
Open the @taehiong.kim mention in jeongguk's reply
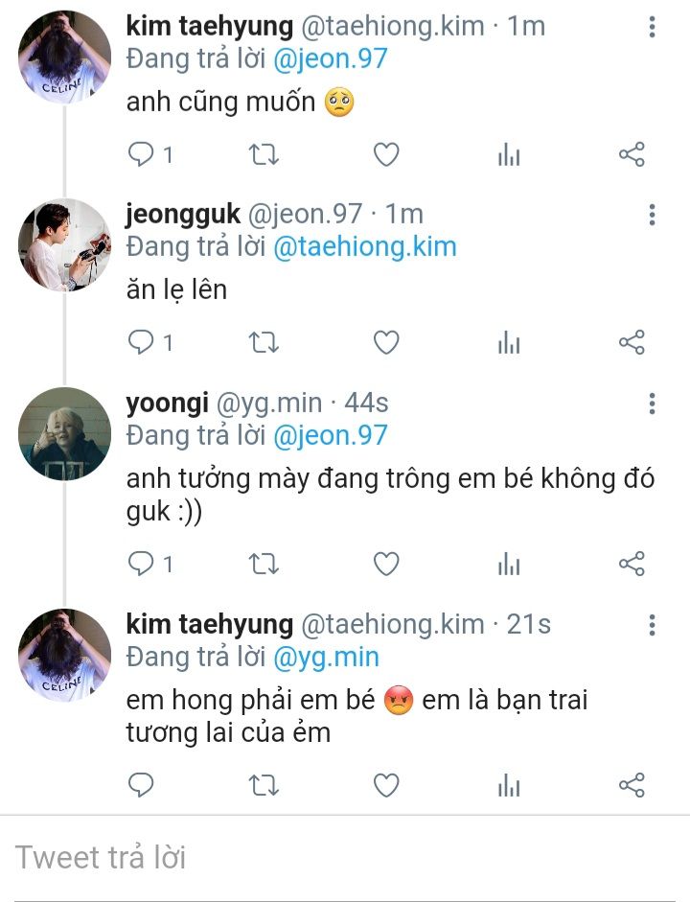364,246
